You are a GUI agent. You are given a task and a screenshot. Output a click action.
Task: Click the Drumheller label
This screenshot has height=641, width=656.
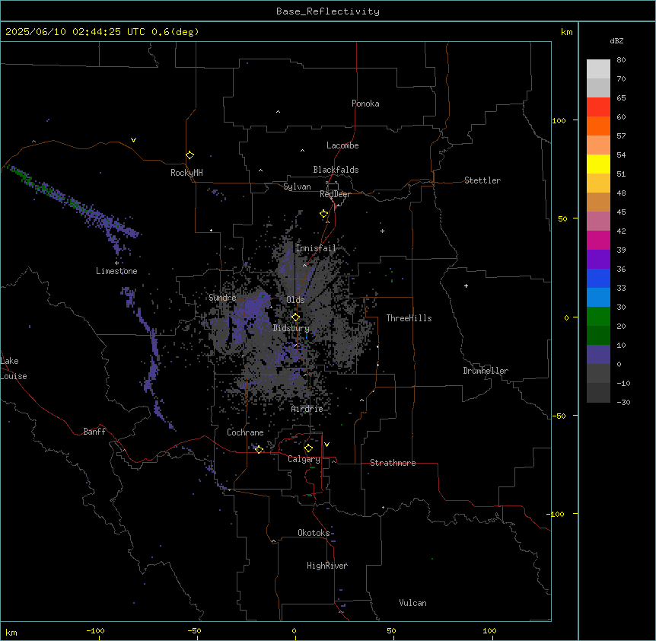pos(486,371)
